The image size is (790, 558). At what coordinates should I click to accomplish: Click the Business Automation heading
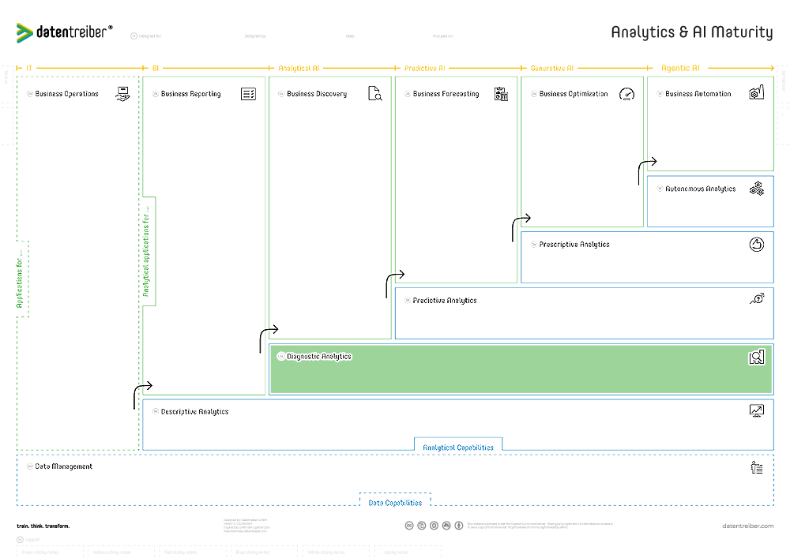[x=698, y=94]
